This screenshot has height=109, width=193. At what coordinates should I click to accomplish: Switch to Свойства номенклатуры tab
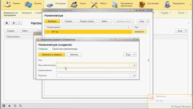pyautogui.click(x=65, y=49)
